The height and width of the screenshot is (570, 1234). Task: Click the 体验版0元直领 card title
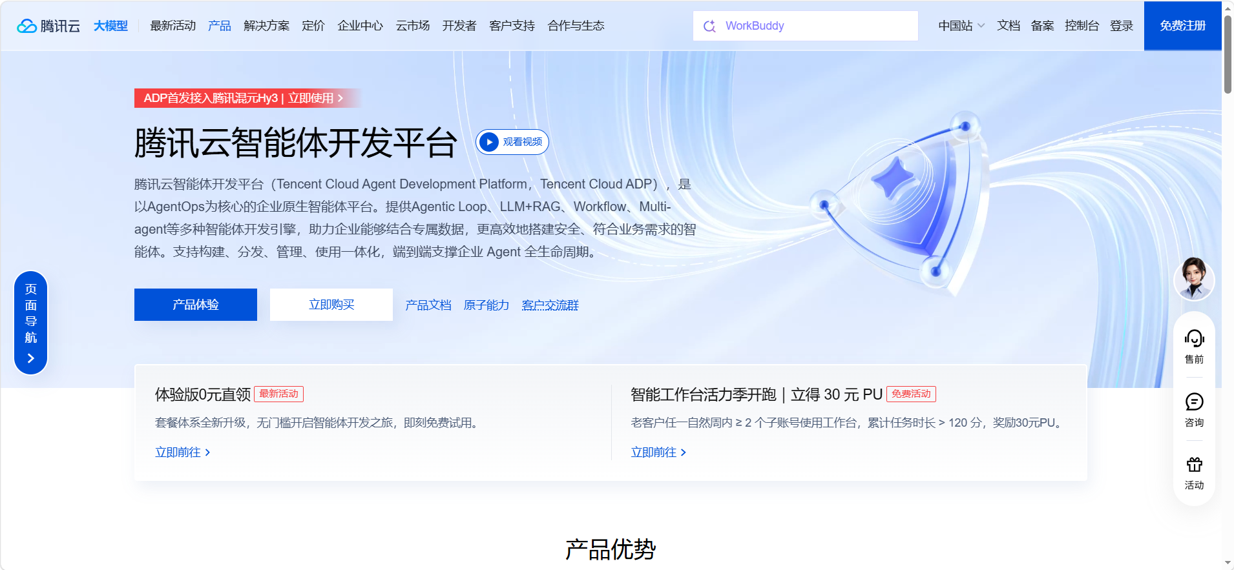click(203, 394)
